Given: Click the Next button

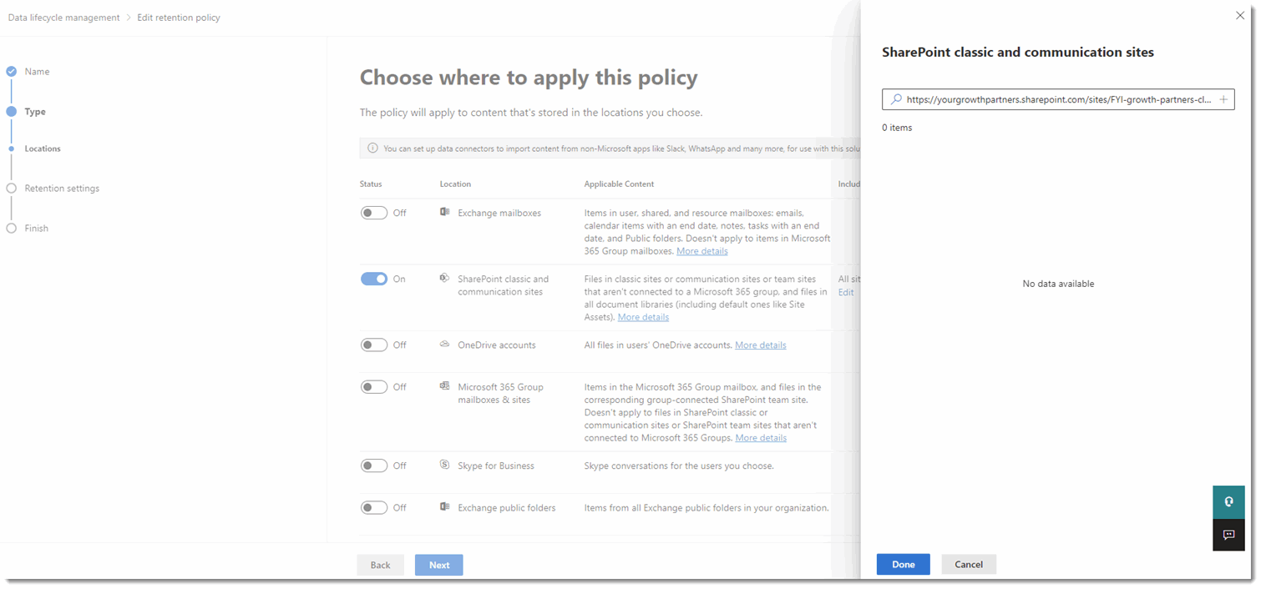Looking at the screenshot, I should [x=439, y=565].
